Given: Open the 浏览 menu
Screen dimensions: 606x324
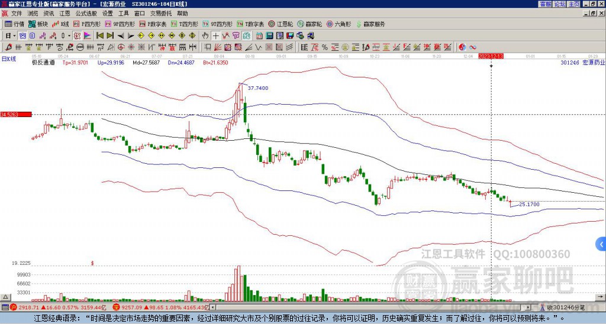Looking at the screenshot, I should [33, 14].
